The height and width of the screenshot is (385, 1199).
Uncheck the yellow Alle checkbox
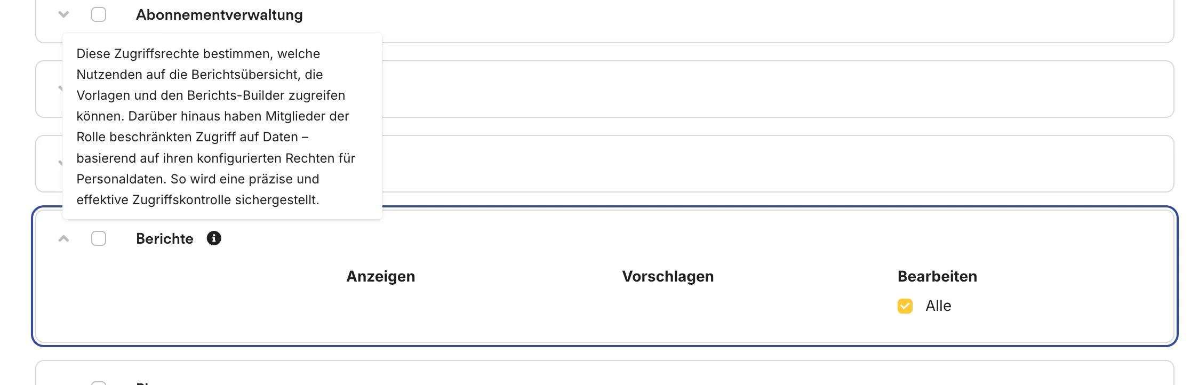pyautogui.click(x=905, y=306)
